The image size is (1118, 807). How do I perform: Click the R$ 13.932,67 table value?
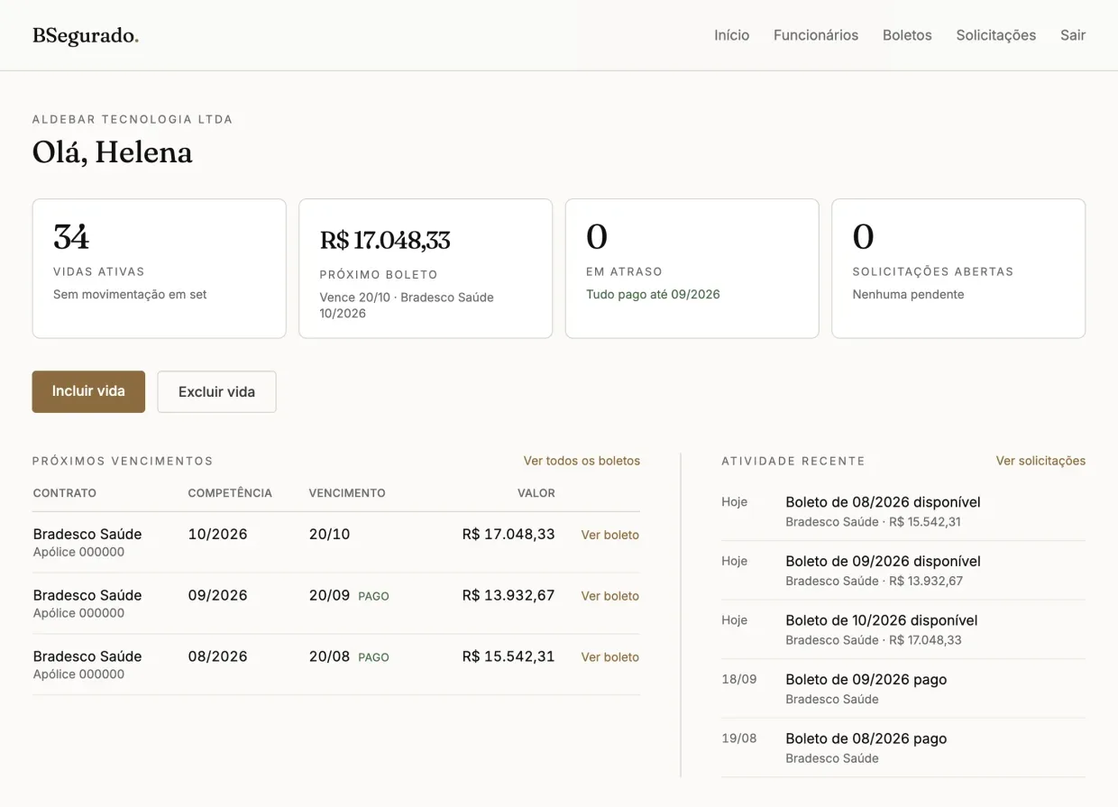509,595
